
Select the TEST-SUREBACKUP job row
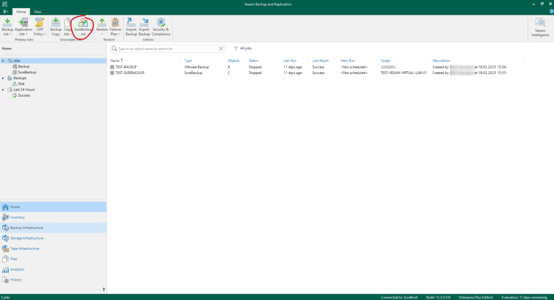(x=130, y=72)
